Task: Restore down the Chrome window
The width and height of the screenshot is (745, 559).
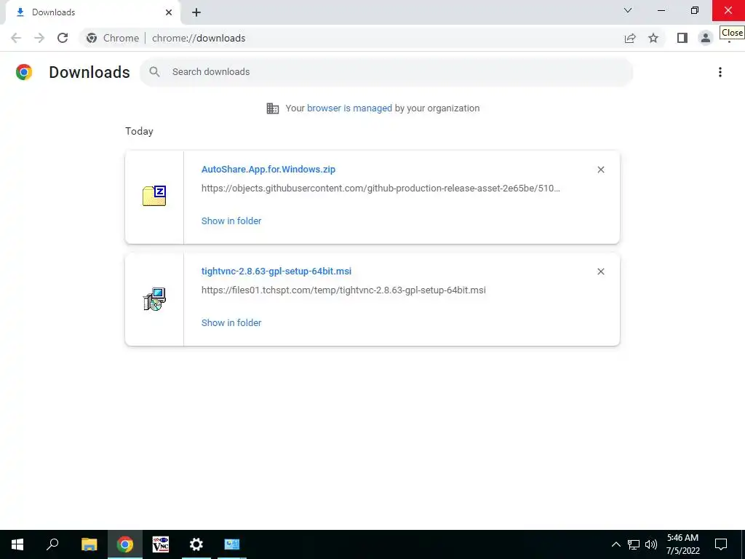Action: [695, 10]
